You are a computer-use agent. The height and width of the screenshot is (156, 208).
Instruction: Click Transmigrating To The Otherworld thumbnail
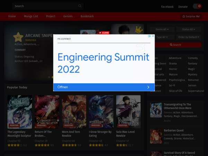coord(156,110)
